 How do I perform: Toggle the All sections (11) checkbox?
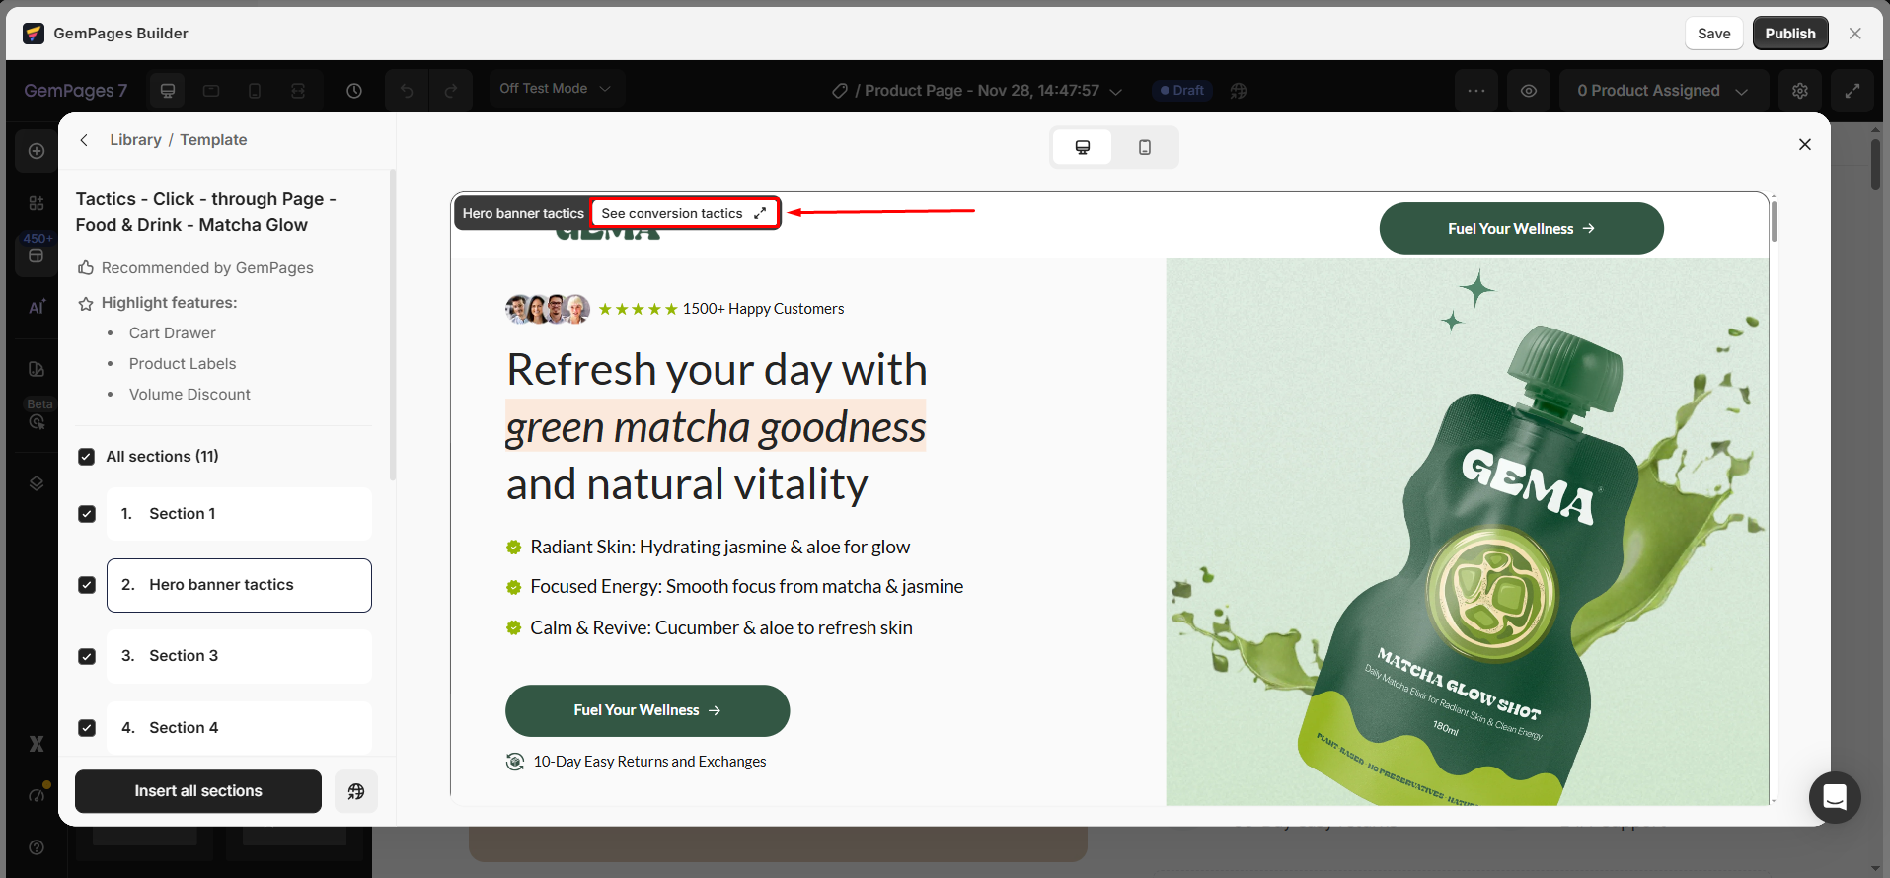[x=87, y=457]
